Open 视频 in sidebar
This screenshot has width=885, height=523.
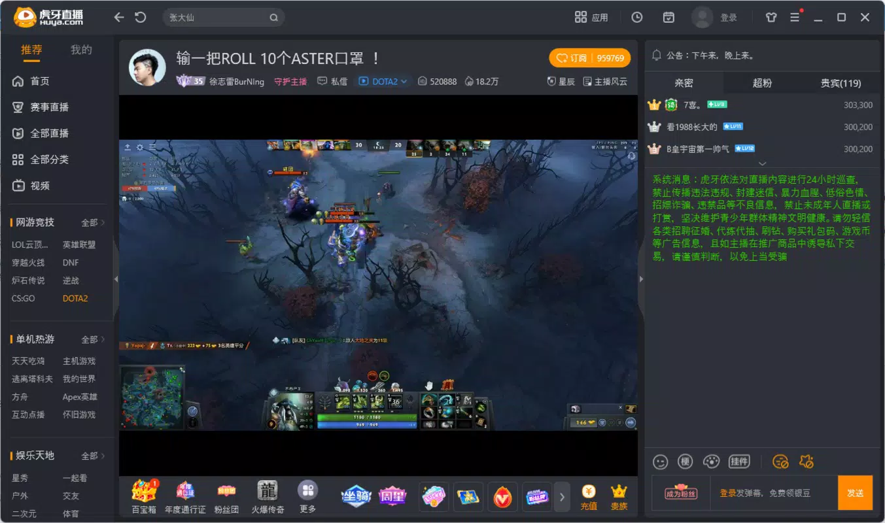31,186
